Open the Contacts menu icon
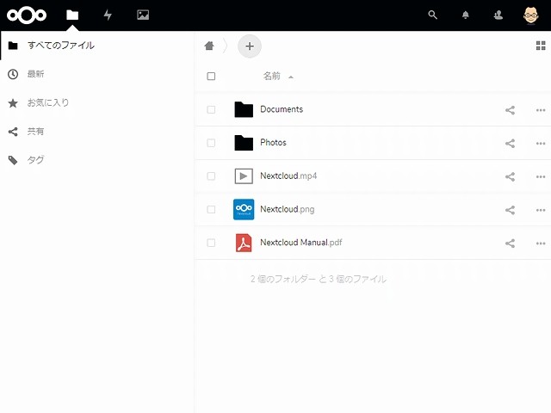Viewport: 551px width, 413px height. click(x=498, y=15)
